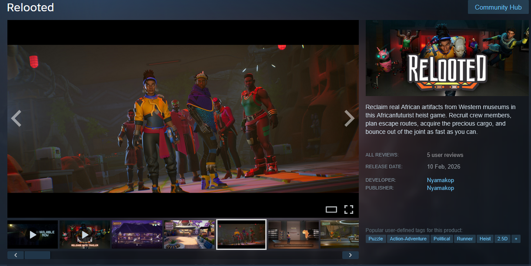Open the Heist tag
This screenshot has width=531, height=266.
click(x=485, y=239)
